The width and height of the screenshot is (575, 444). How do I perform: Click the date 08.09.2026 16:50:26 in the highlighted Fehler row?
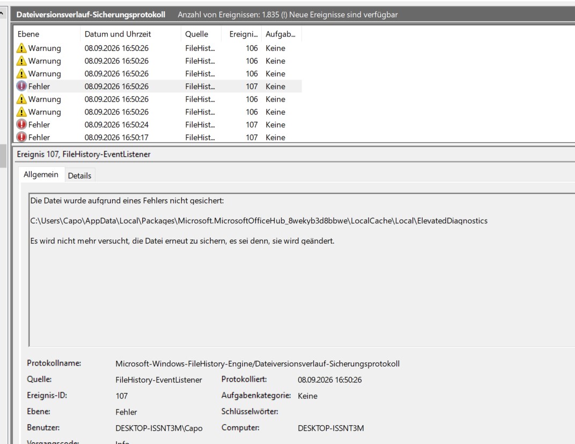point(116,86)
